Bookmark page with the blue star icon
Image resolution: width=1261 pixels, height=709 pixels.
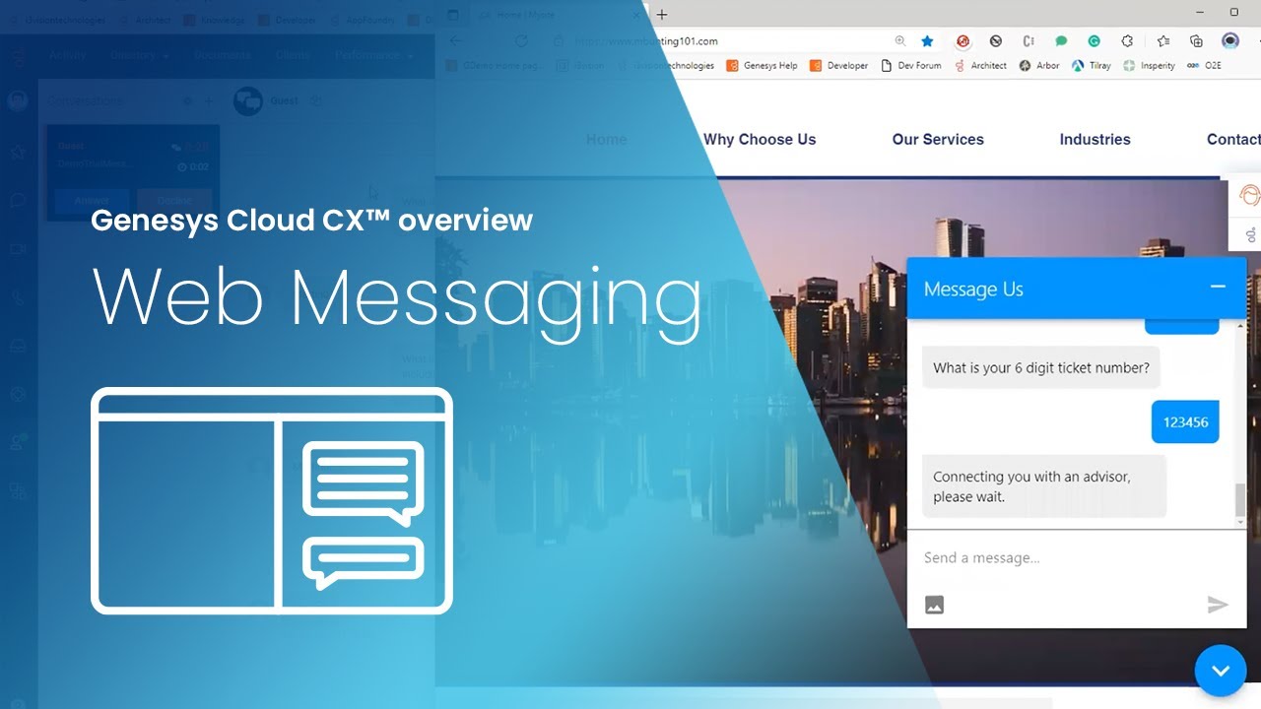pos(927,41)
